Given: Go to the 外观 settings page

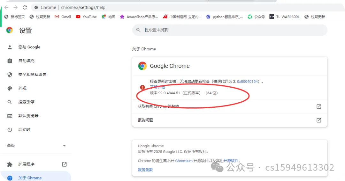Looking at the screenshot, I should tap(22, 88).
